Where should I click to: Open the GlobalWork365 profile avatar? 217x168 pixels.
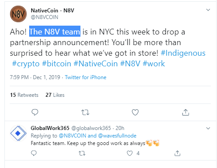(x=18, y=133)
